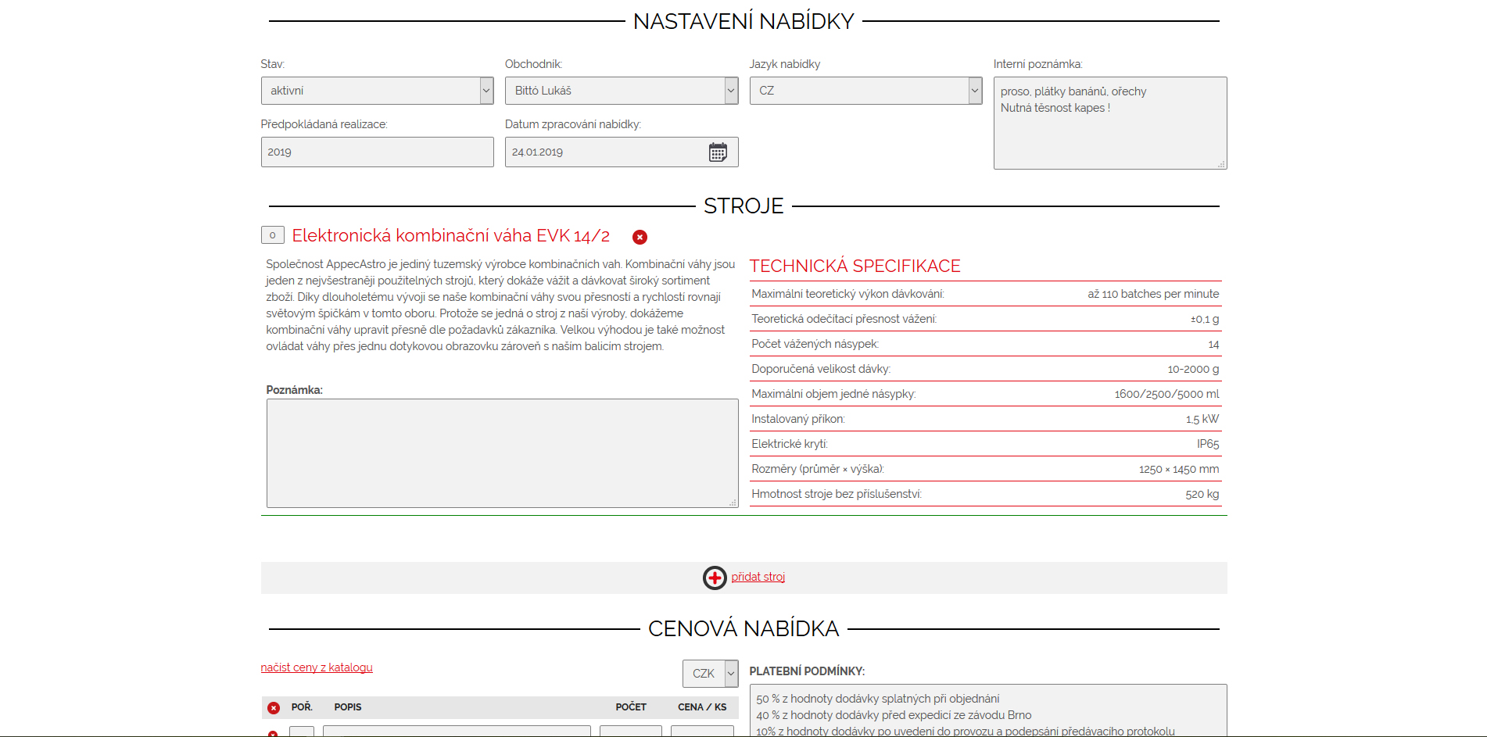Click the red plus icon to add machine
This screenshot has height=737, width=1487.
pos(715,578)
